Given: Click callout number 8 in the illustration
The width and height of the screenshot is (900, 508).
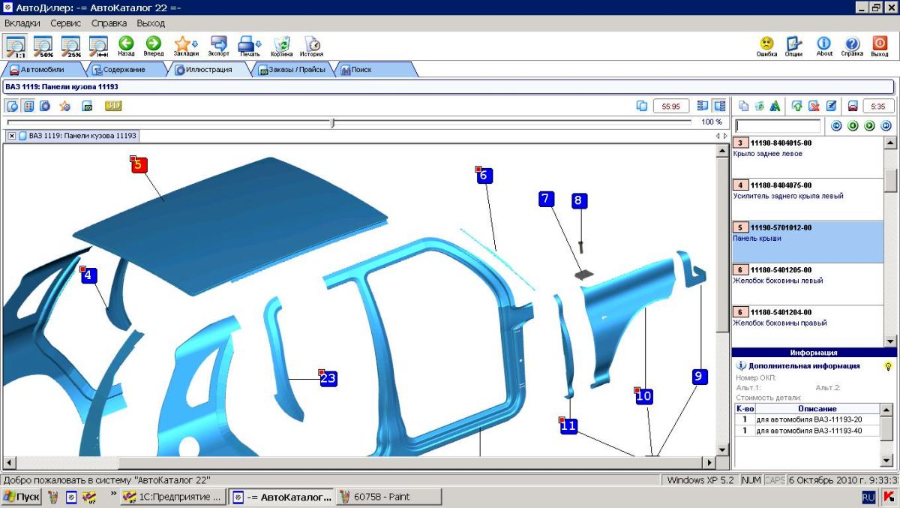Looking at the screenshot, I should tap(578, 200).
